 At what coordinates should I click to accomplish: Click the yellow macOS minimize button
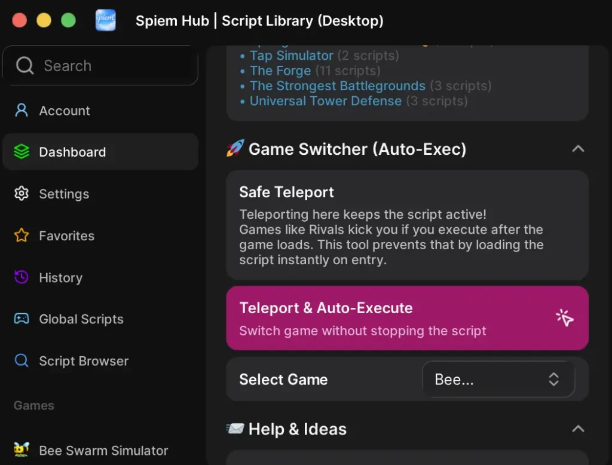point(44,20)
